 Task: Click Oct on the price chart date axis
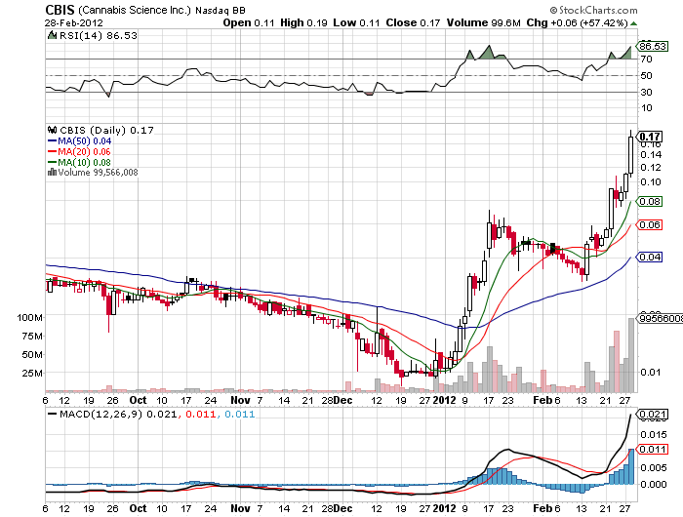click(139, 400)
